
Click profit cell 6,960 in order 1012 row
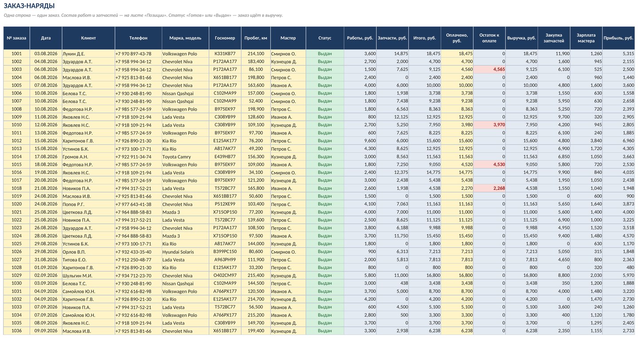coord(619,141)
